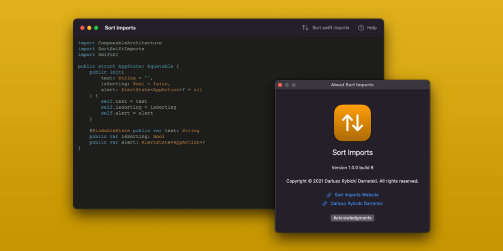503x251 pixels.
Task: Click the up-down arrows sort icon
Action: tap(305, 28)
